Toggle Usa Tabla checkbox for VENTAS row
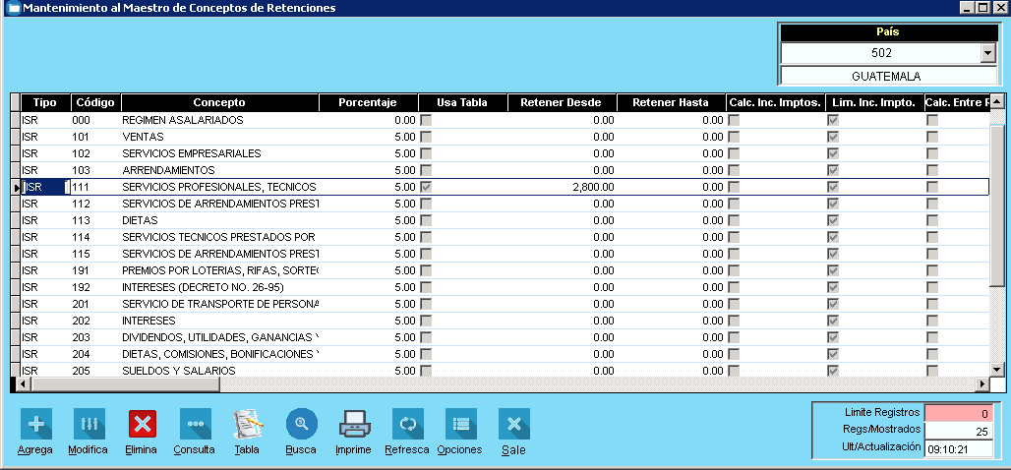1011x470 pixels. (426, 137)
